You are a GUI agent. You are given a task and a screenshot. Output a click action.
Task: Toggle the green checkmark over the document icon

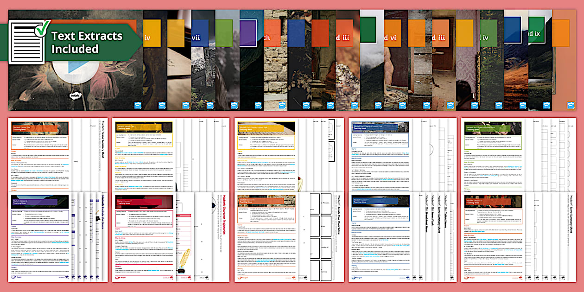point(43,29)
